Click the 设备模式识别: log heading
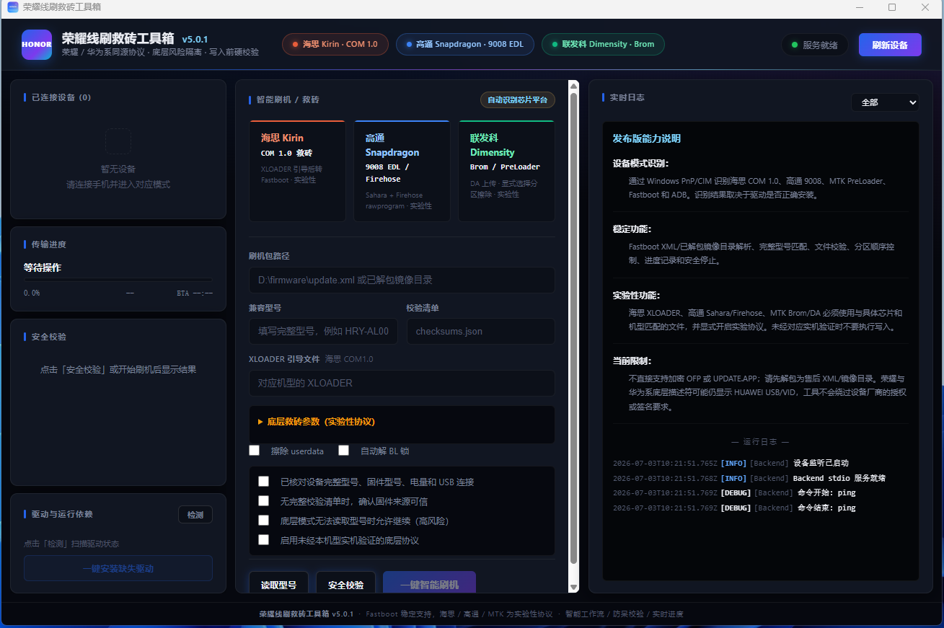 pyautogui.click(x=641, y=163)
